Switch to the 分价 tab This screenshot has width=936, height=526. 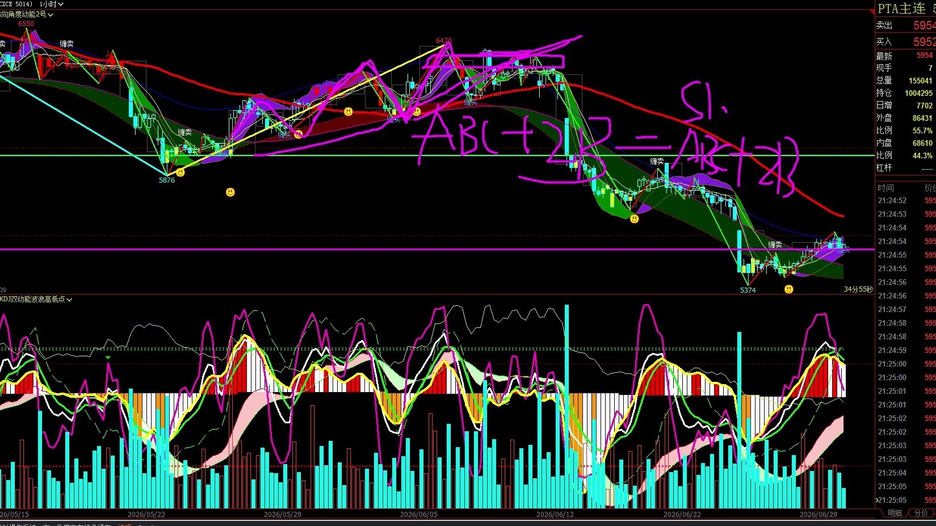921,513
